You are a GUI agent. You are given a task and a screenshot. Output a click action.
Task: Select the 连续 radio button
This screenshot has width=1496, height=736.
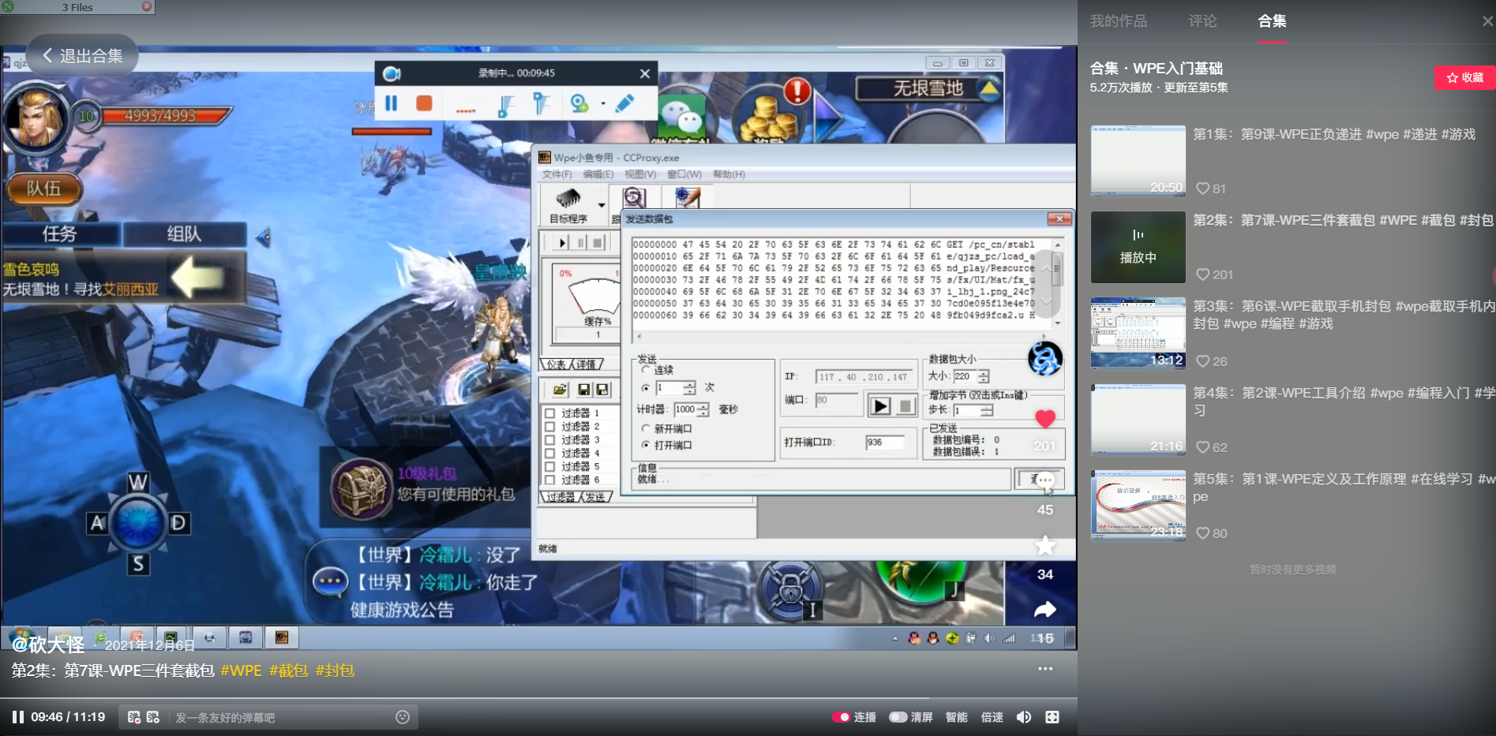[x=646, y=370]
